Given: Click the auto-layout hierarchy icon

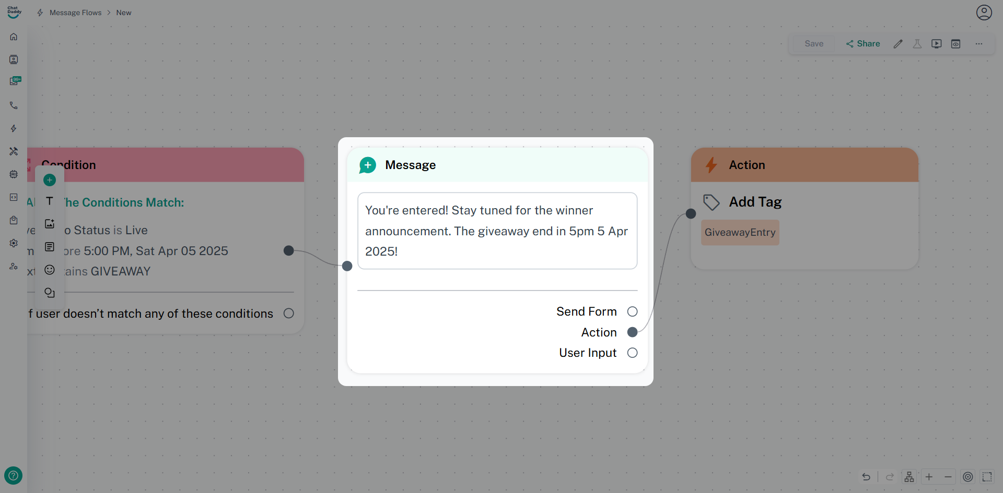Looking at the screenshot, I should (909, 477).
